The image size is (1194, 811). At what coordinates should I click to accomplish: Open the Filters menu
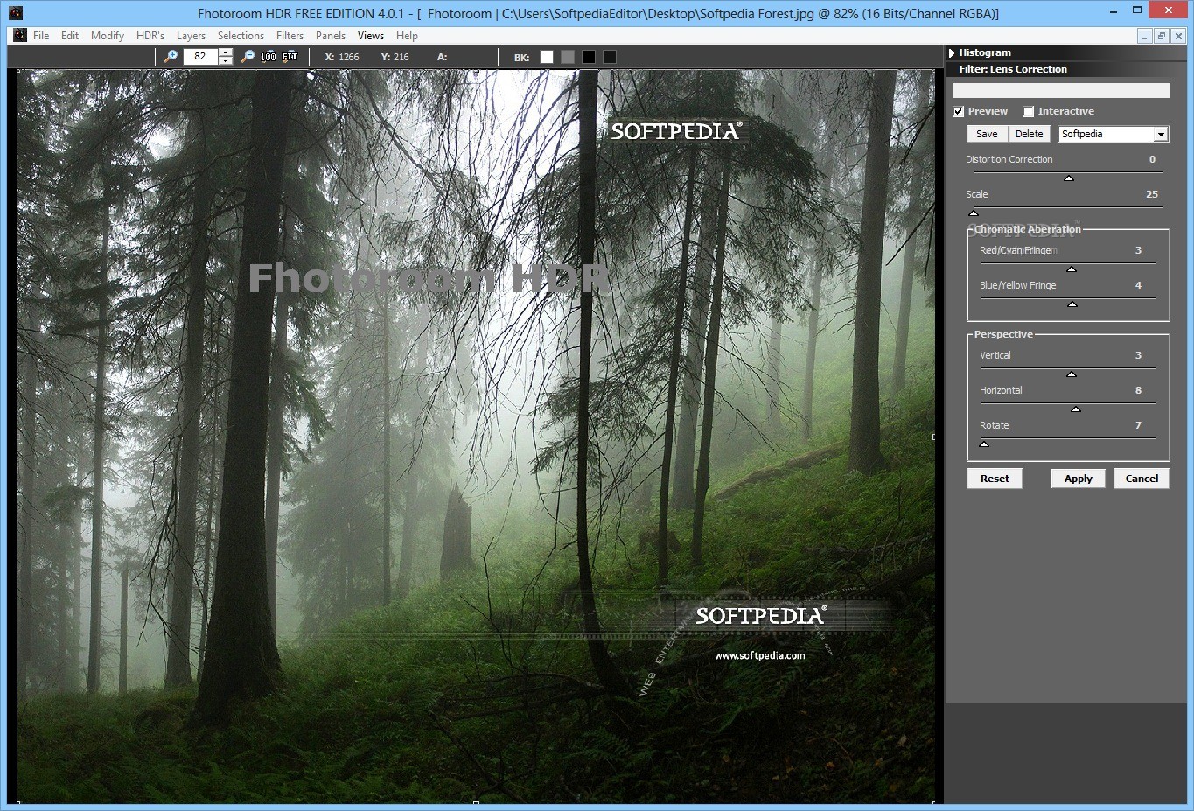(x=290, y=36)
